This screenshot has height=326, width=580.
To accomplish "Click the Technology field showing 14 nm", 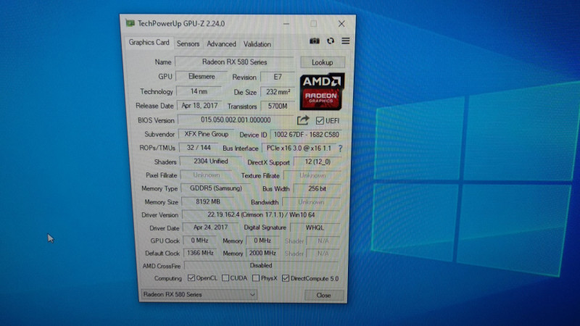I will [x=199, y=91].
